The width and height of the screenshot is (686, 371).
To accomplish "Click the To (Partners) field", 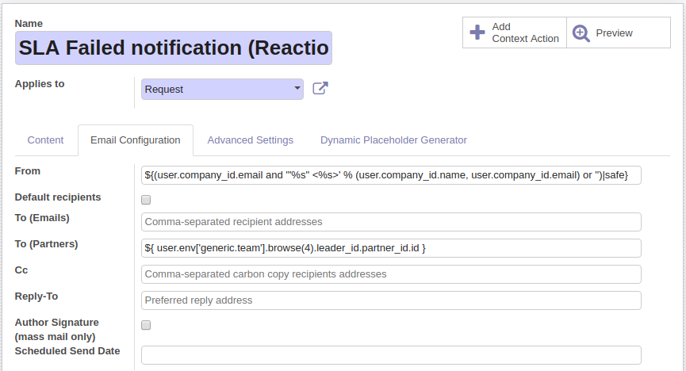I will (x=391, y=248).
